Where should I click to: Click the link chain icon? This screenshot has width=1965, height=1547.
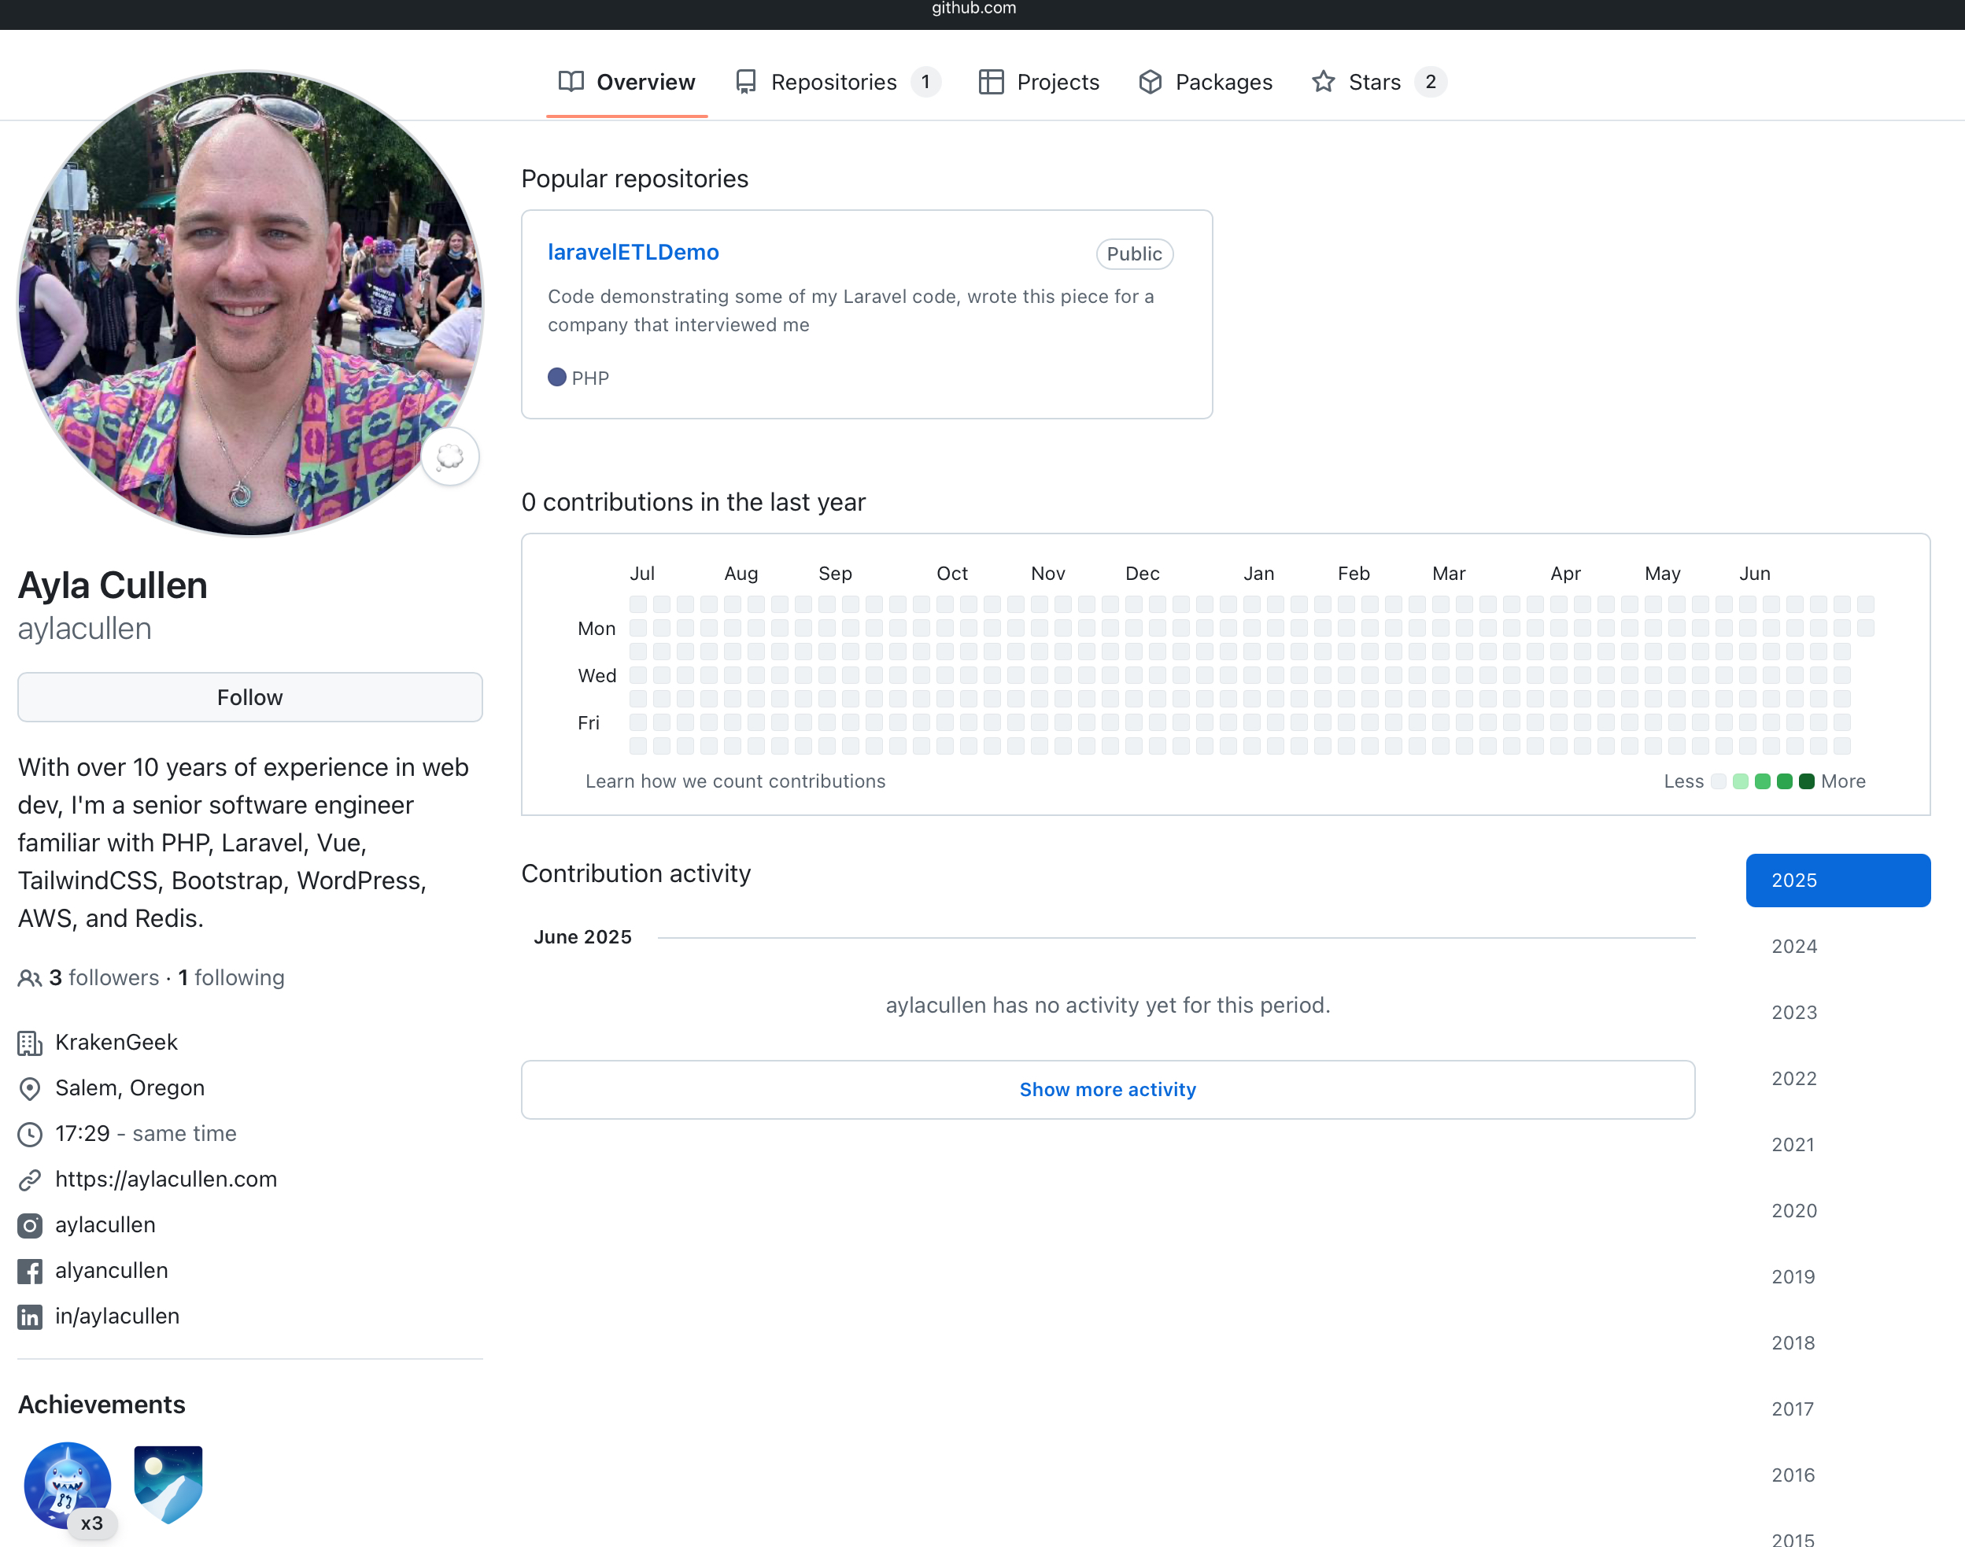click(x=30, y=1180)
